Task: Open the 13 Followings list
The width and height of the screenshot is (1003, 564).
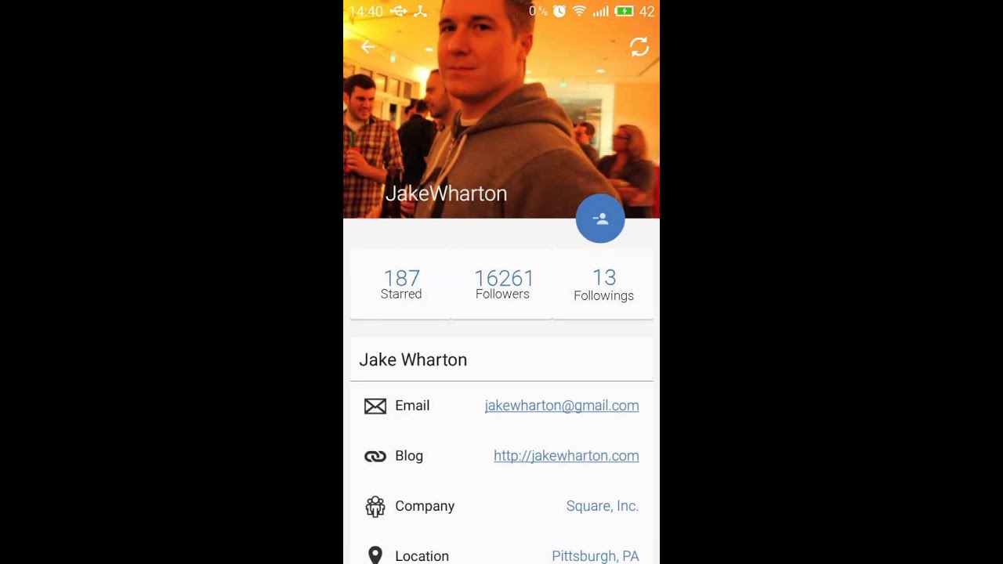Action: [603, 284]
